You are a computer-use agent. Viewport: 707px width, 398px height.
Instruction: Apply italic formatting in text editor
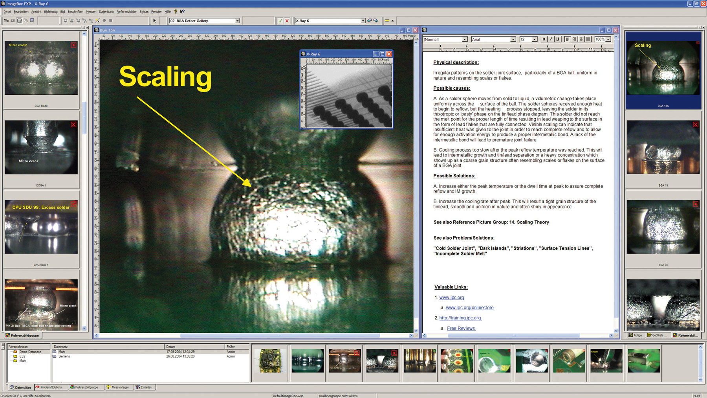(551, 39)
